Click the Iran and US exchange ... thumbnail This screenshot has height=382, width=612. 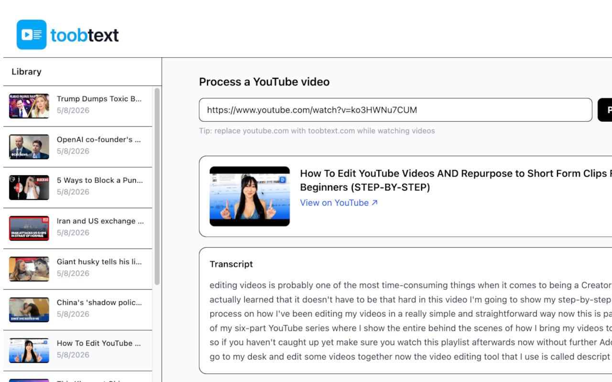[29, 228]
